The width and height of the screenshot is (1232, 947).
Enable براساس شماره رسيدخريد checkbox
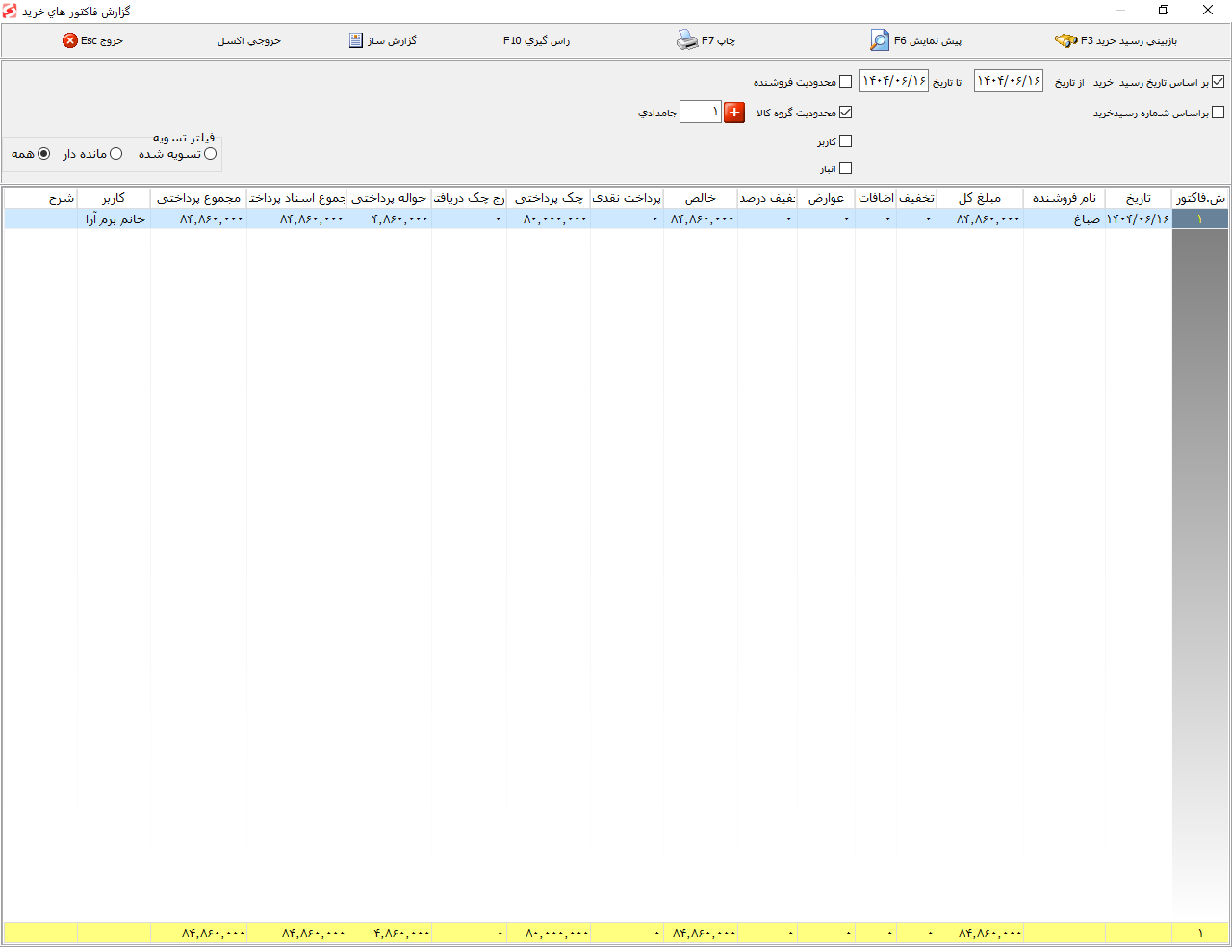pos(1219,113)
